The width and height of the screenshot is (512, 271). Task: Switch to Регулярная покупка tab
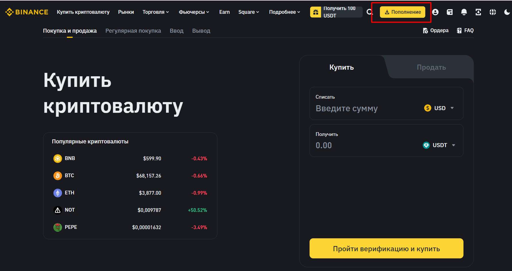133,31
